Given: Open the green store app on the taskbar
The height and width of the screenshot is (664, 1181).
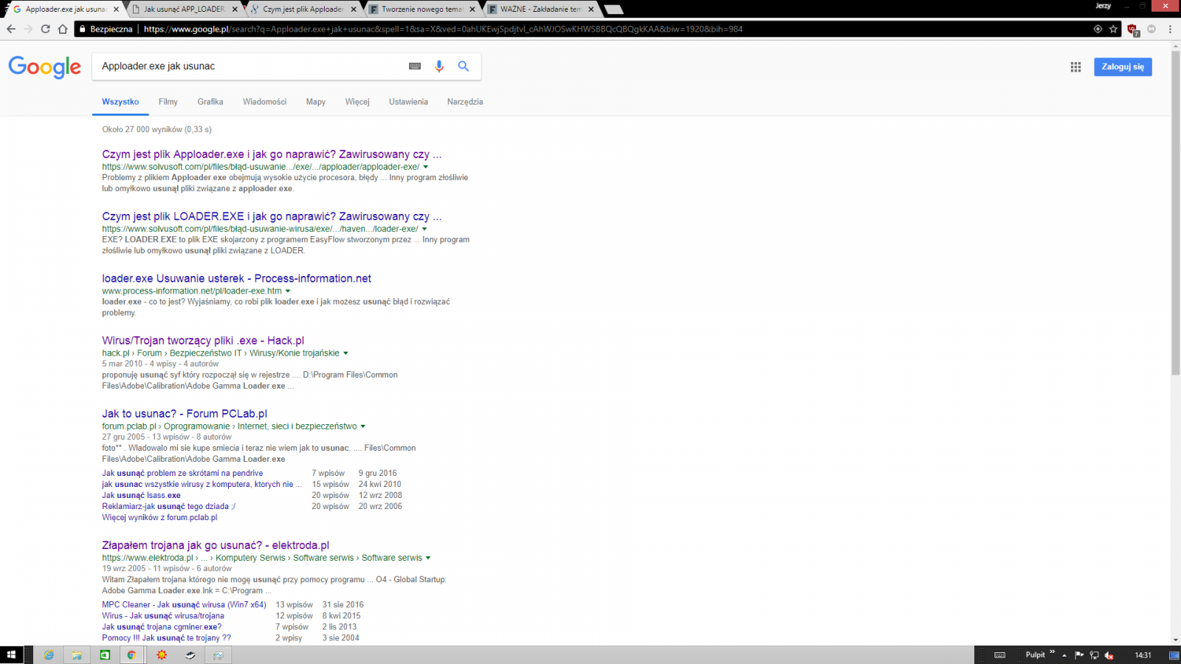Looking at the screenshot, I should coord(105,654).
